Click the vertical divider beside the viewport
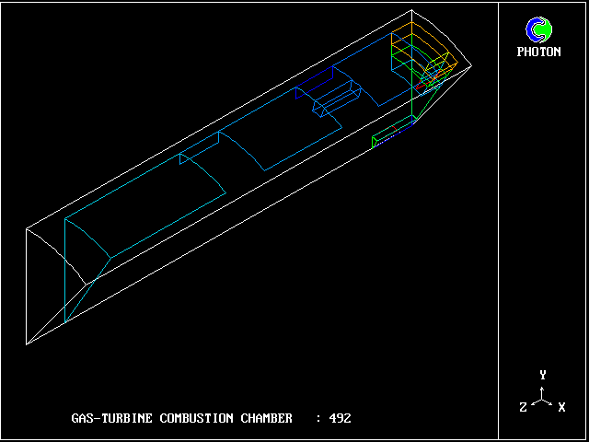Image resolution: width=589 pixels, height=442 pixels. point(499,221)
